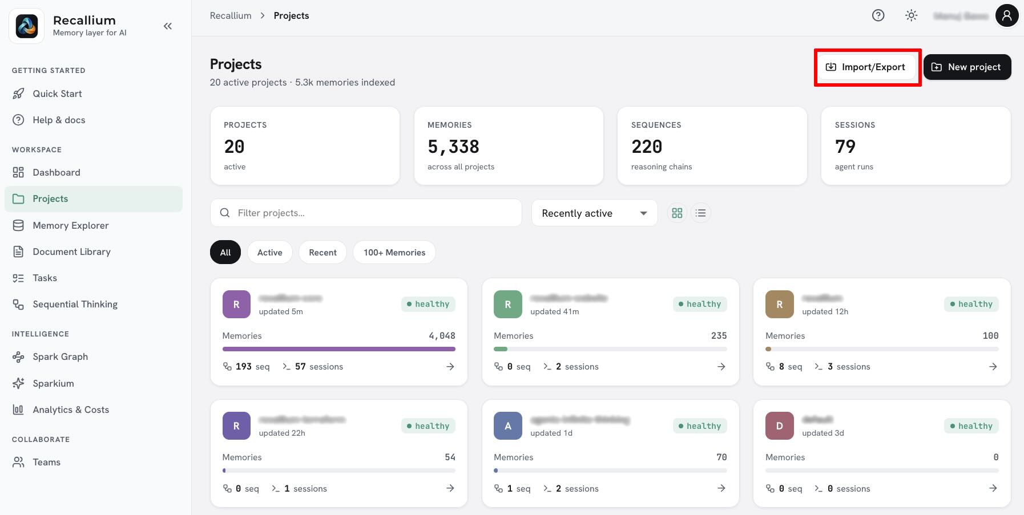Open Help & docs link
The width and height of the screenshot is (1024, 515).
(x=94, y=120)
